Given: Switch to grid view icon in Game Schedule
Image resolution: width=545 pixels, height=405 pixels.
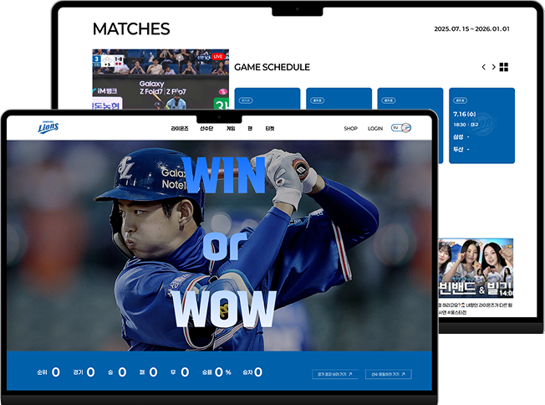Looking at the screenshot, I should (504, 67).
